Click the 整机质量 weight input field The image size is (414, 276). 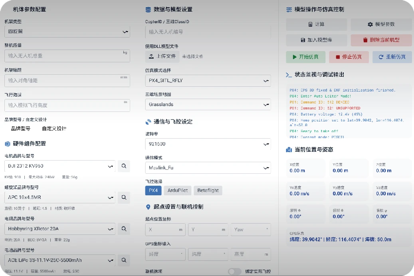67,56
